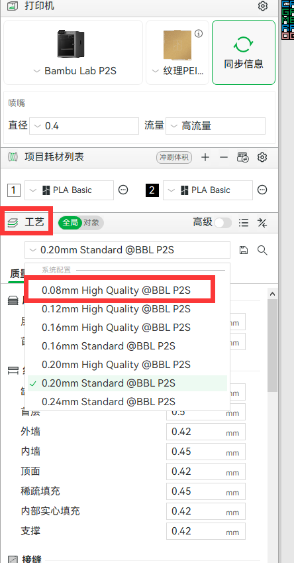
Task: Click the 稀疏填充 line width field
Action: point(206,491)
